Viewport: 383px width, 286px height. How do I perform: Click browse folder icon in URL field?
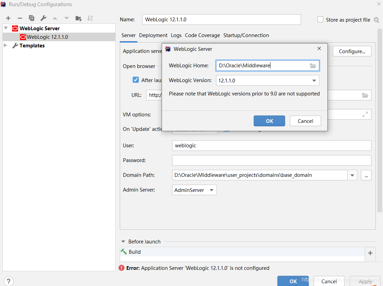tap(365, 95)
